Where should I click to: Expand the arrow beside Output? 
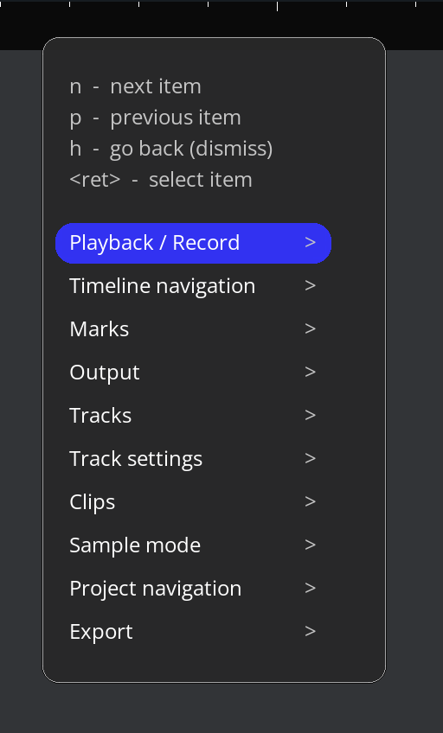[x=310, y=372]
